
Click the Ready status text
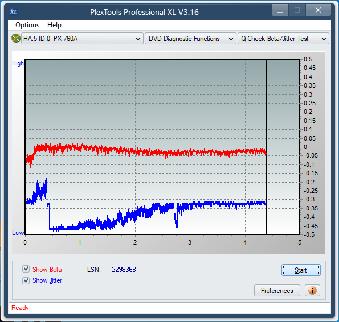point(20,308)
